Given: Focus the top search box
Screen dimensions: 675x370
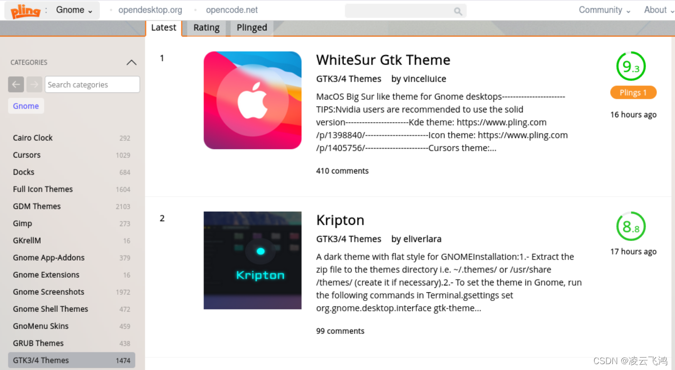Looking at the screenshot, I should coord(405,11).
